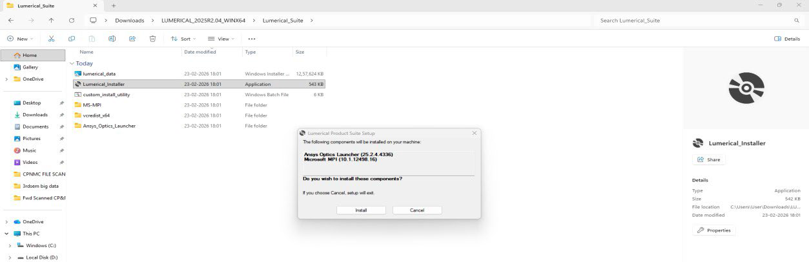
Task: Collapse the This PC tree node
Action: [x=6, y=234]
